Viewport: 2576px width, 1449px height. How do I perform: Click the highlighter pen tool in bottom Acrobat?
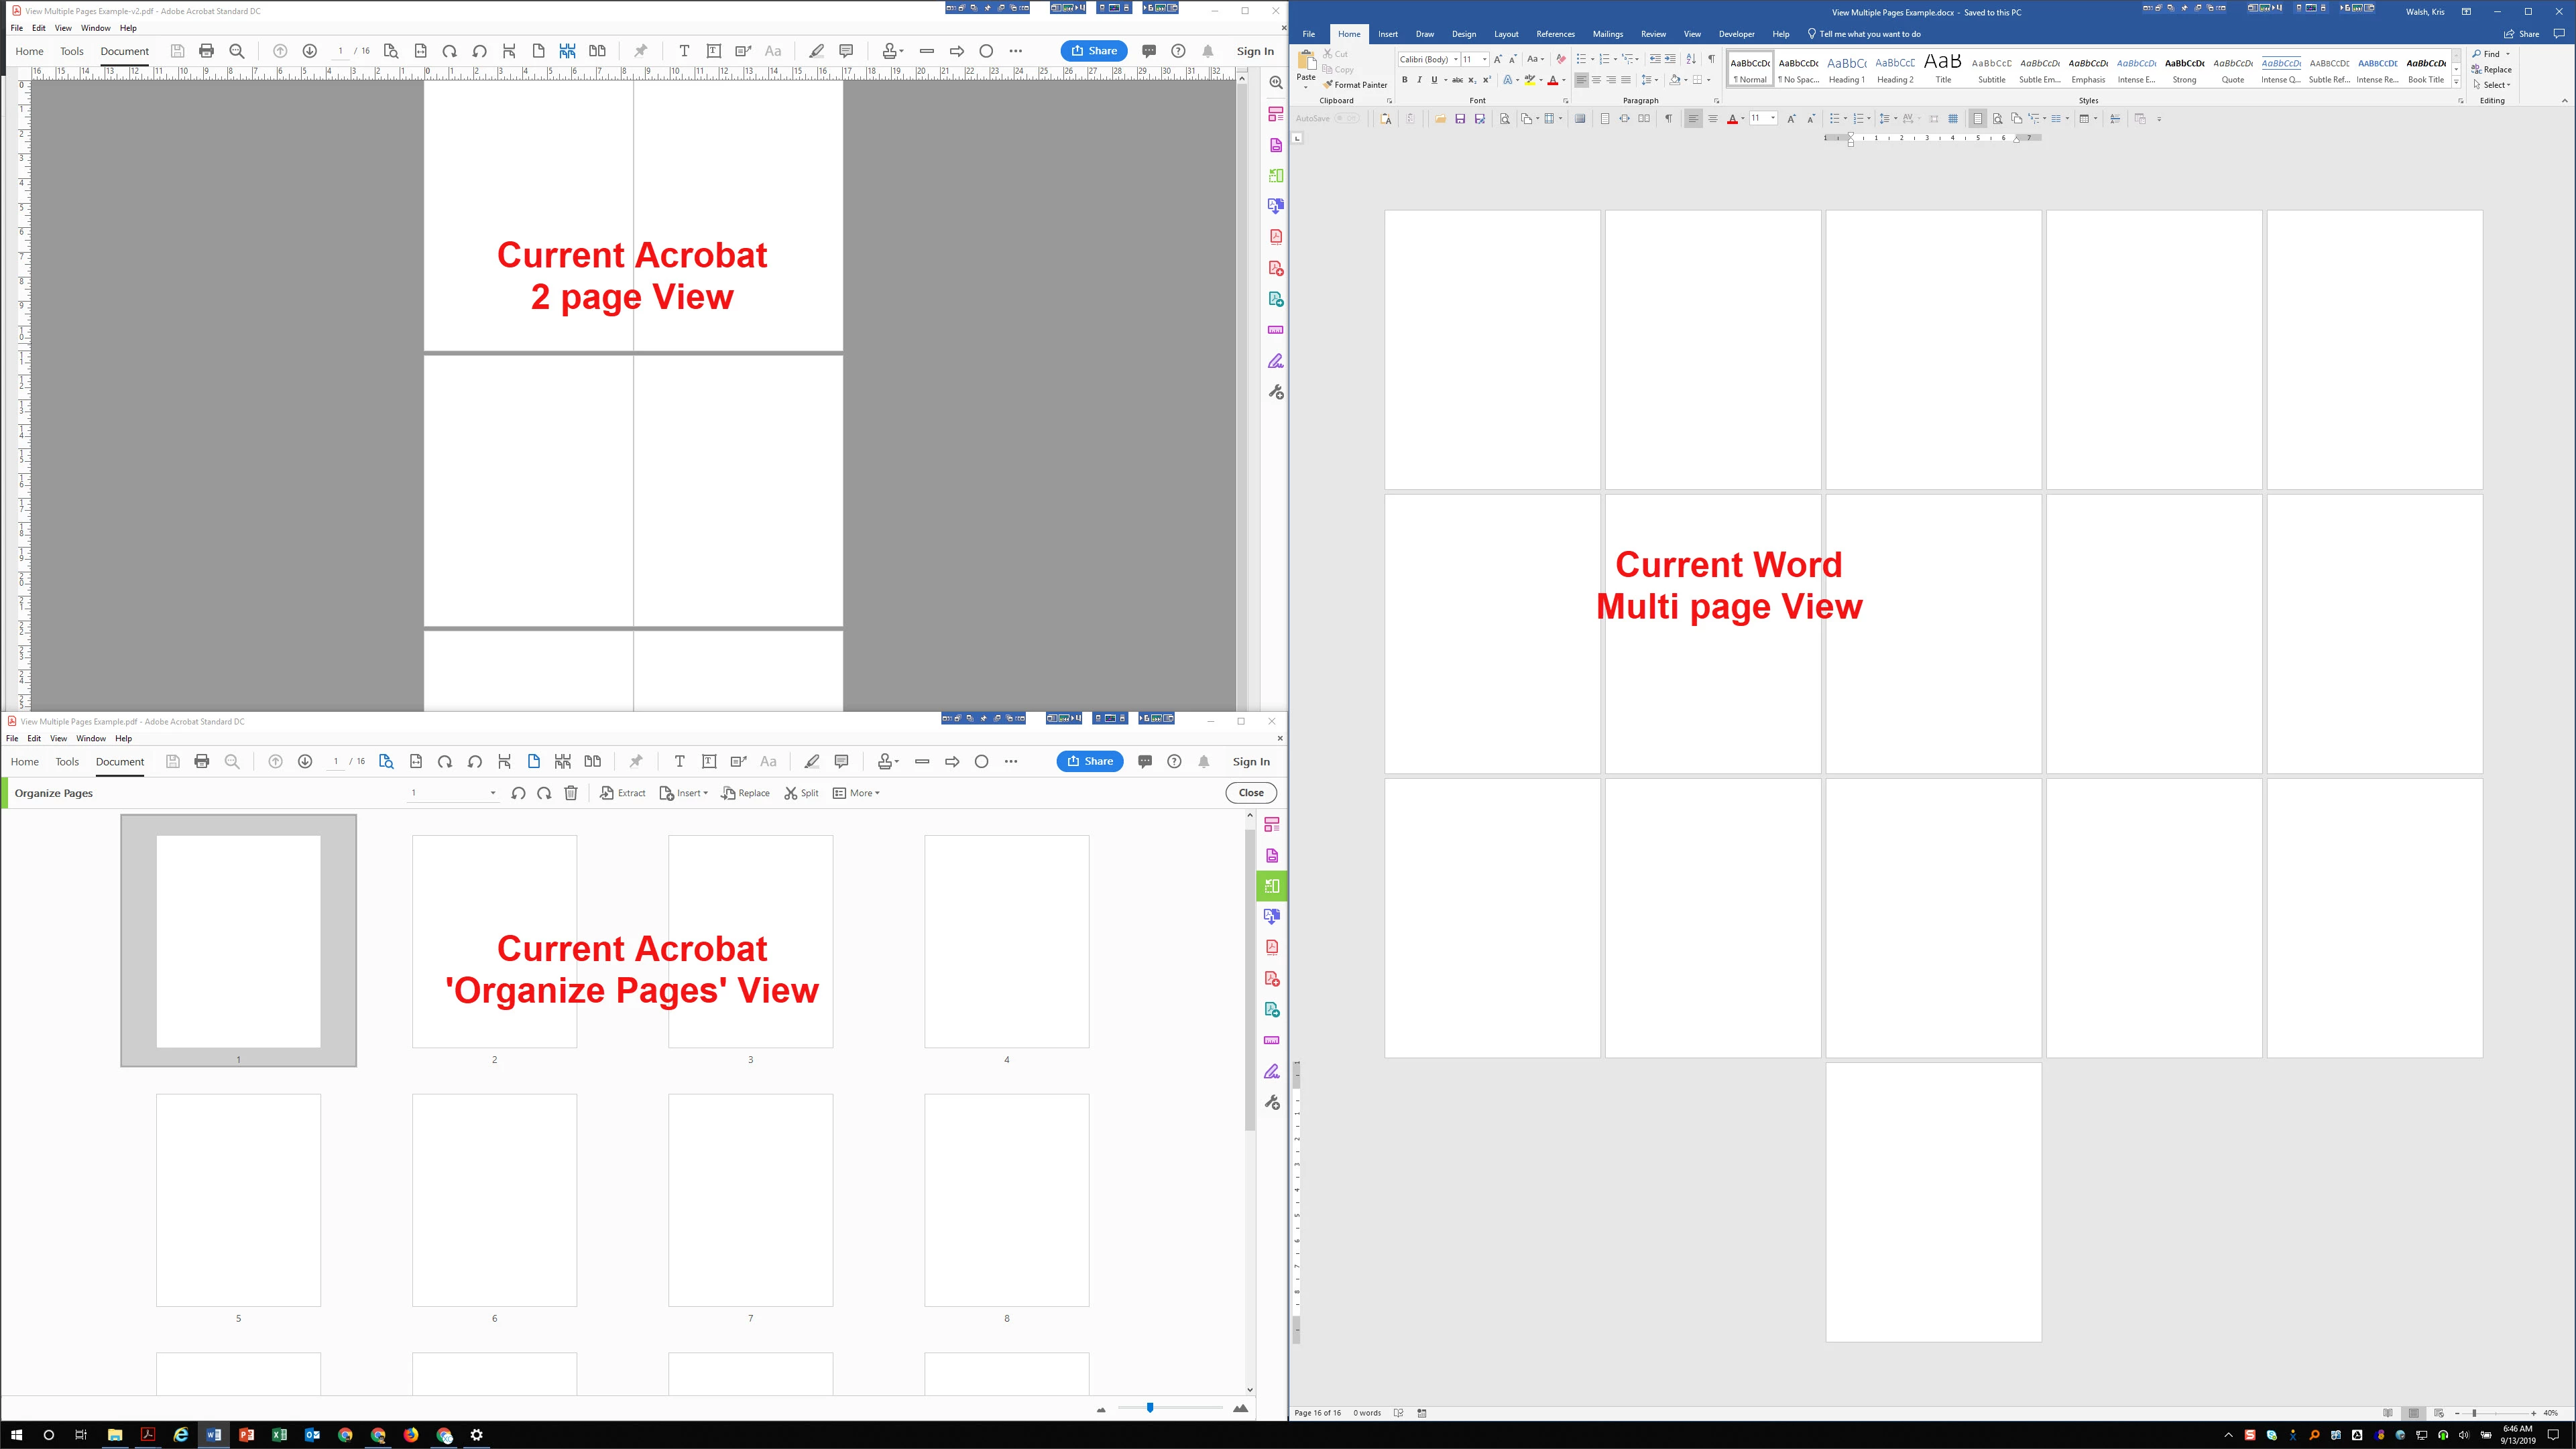[x=812, y=761]
